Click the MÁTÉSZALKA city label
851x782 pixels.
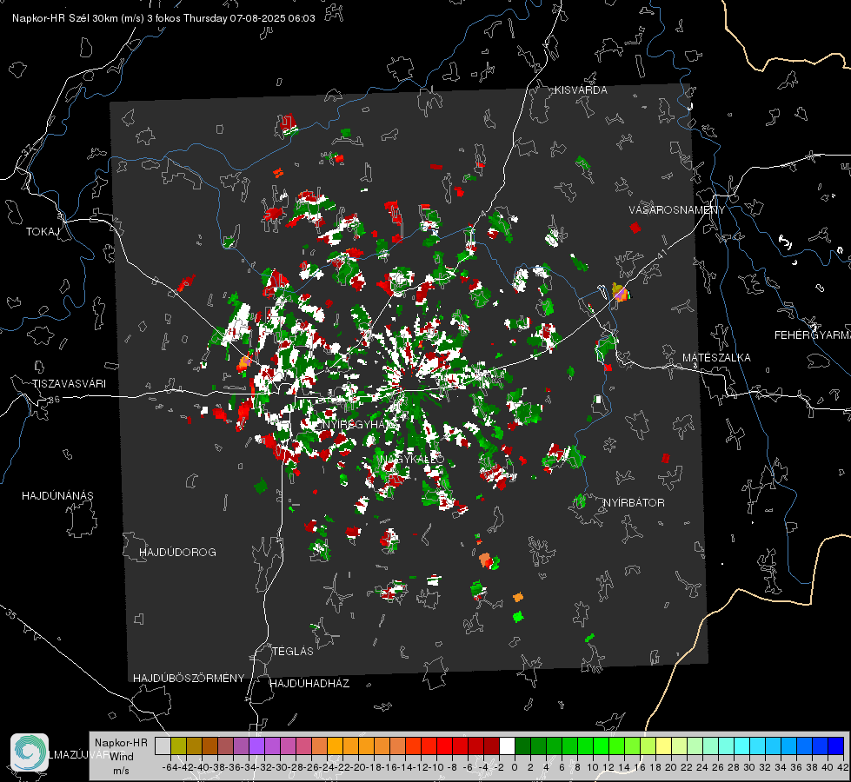(x=716, y=358)
